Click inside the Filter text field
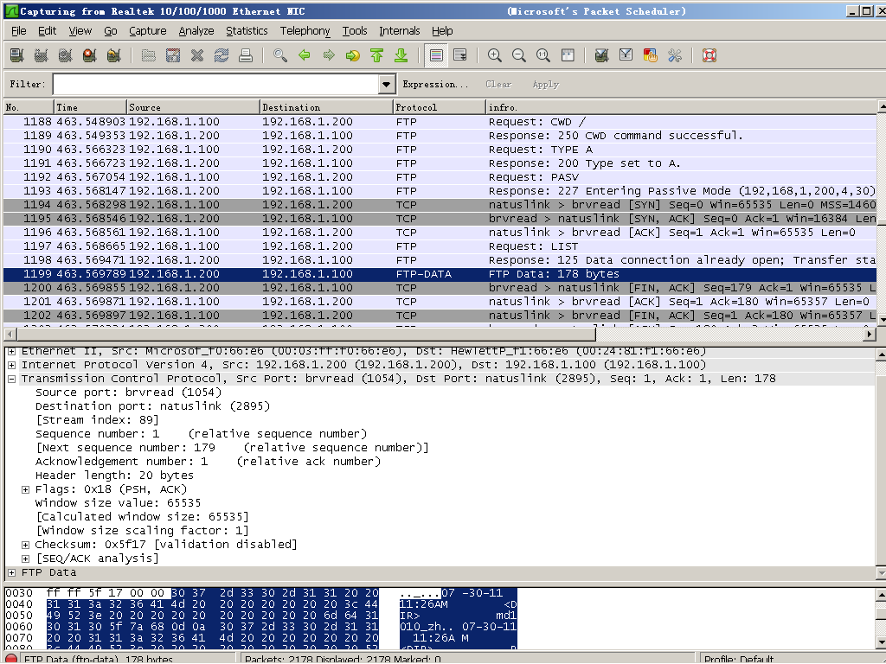The image size is (886, 664). point(216,84)
